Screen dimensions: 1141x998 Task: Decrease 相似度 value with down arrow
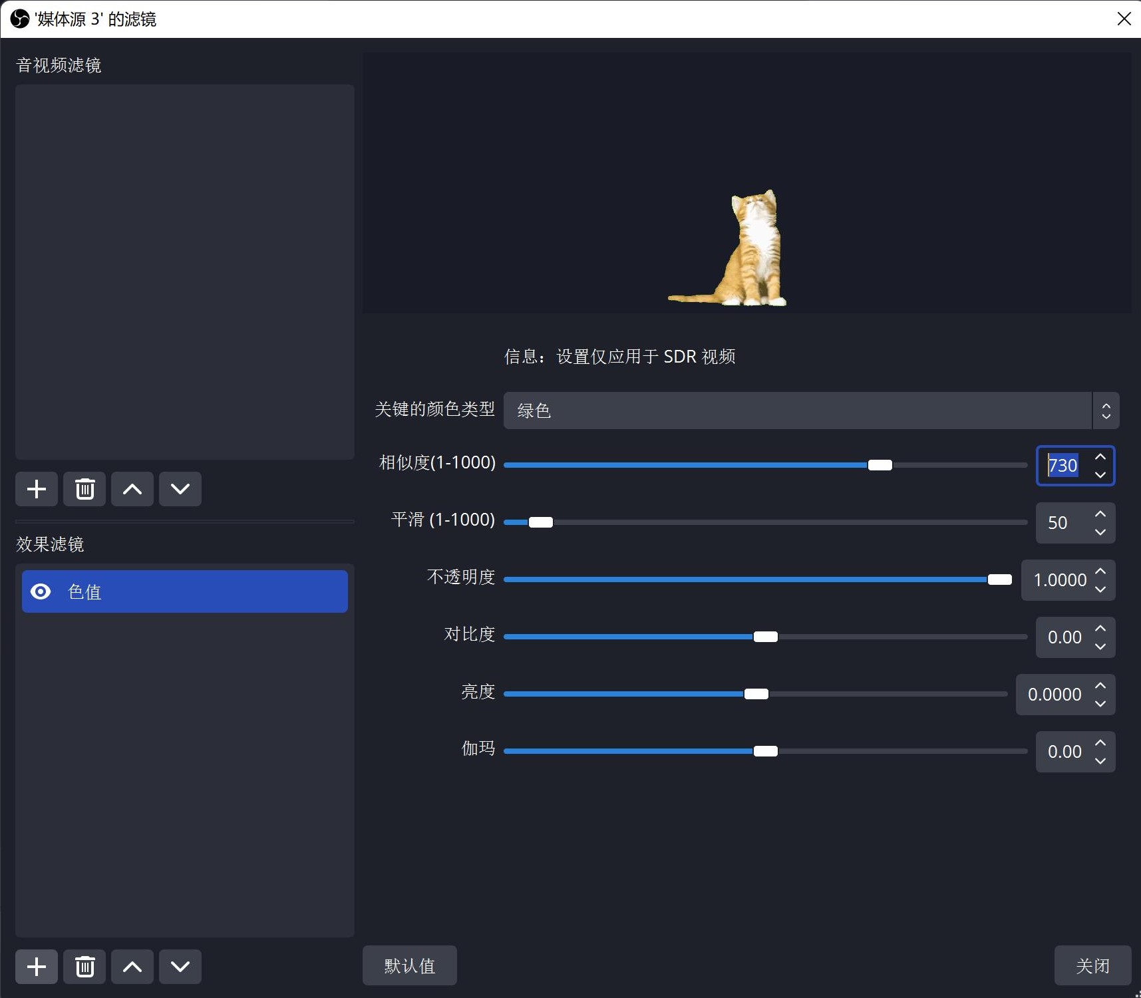click(x=1100, y=474)
